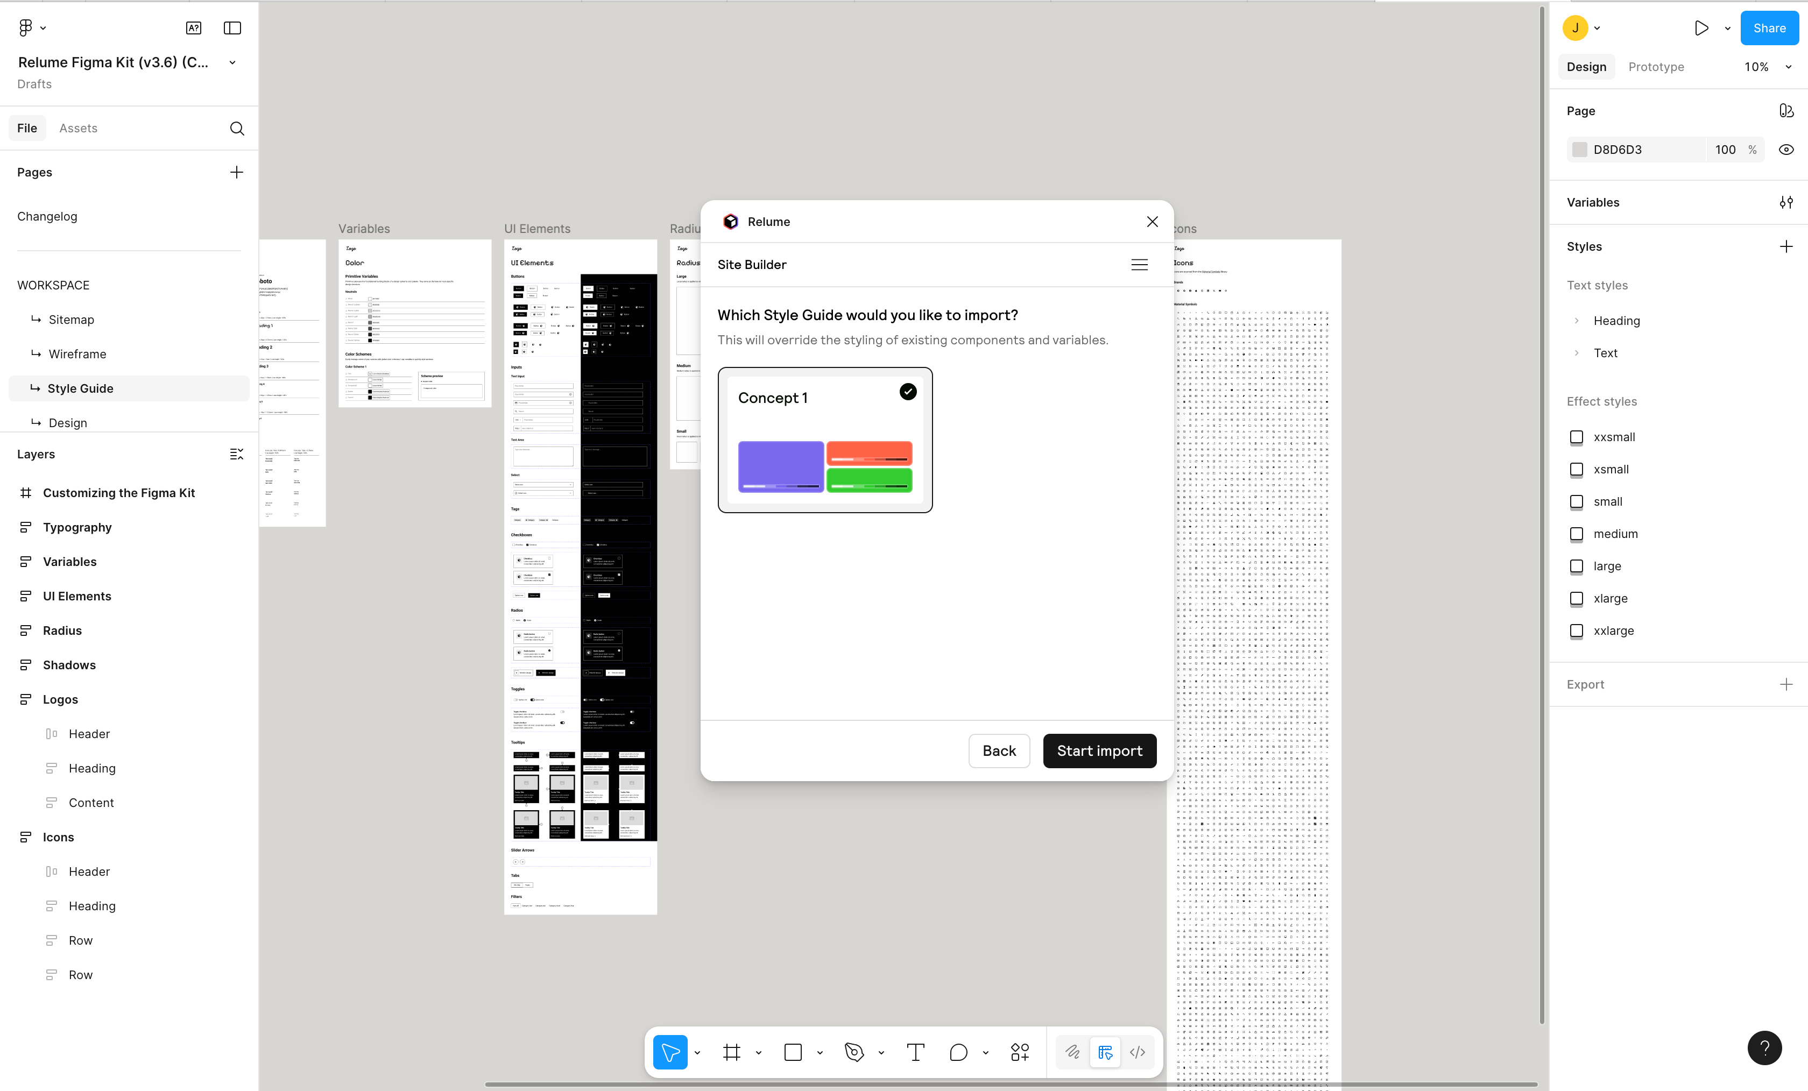Screen dimensions: 1808x1091
Task: Click the Start import button
Action: click(1099, 750)
